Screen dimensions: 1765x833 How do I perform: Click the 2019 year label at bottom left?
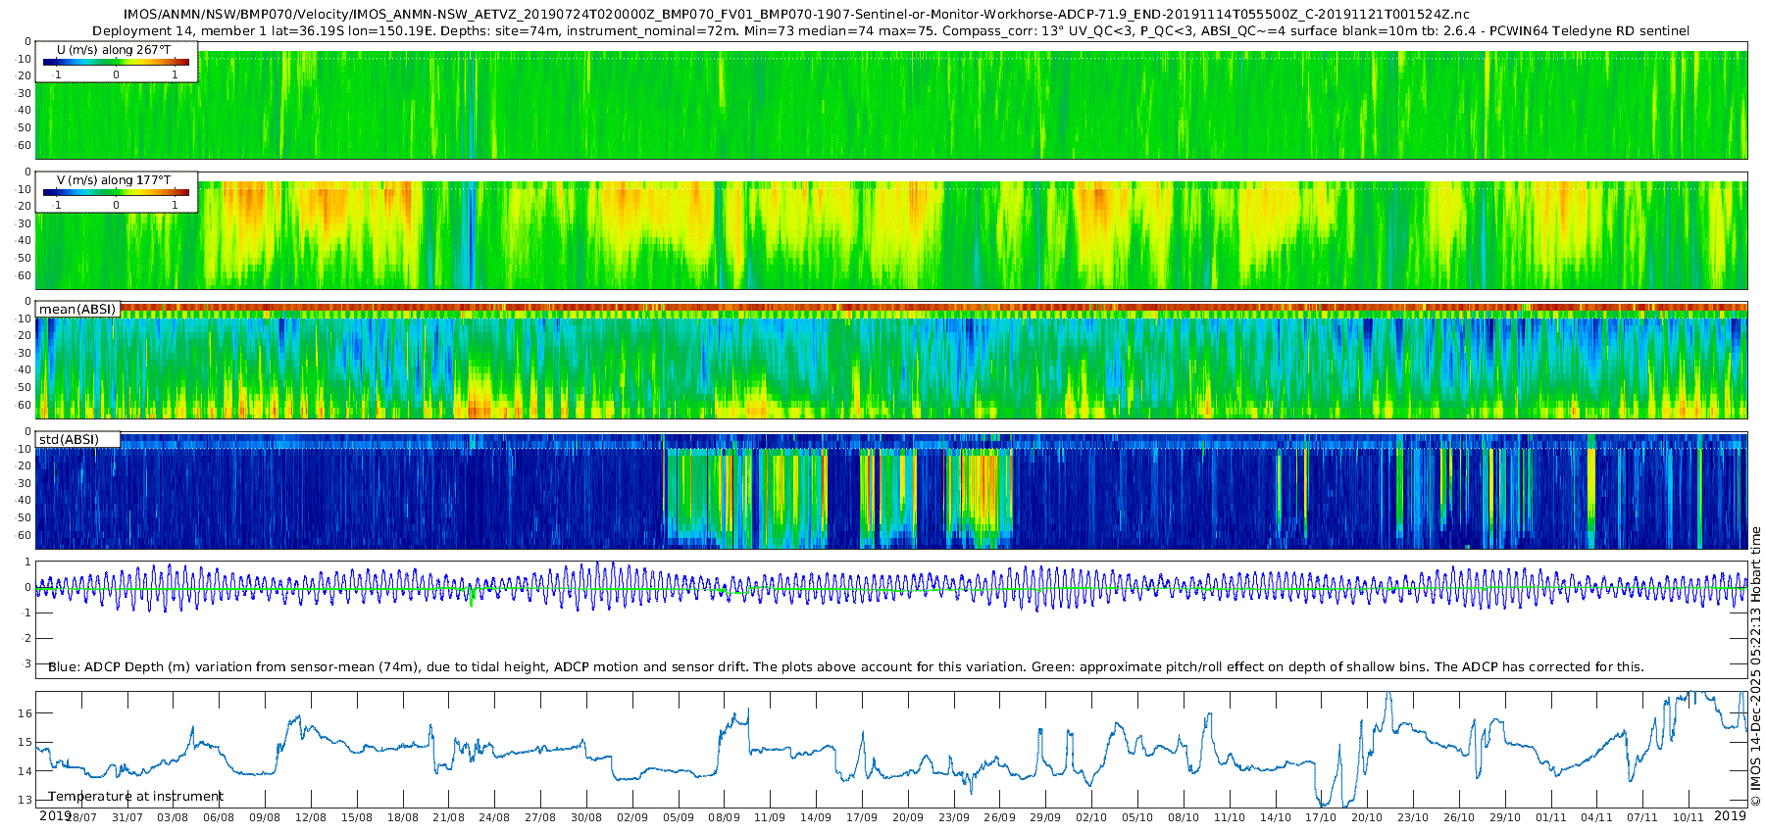click(55, 815)
